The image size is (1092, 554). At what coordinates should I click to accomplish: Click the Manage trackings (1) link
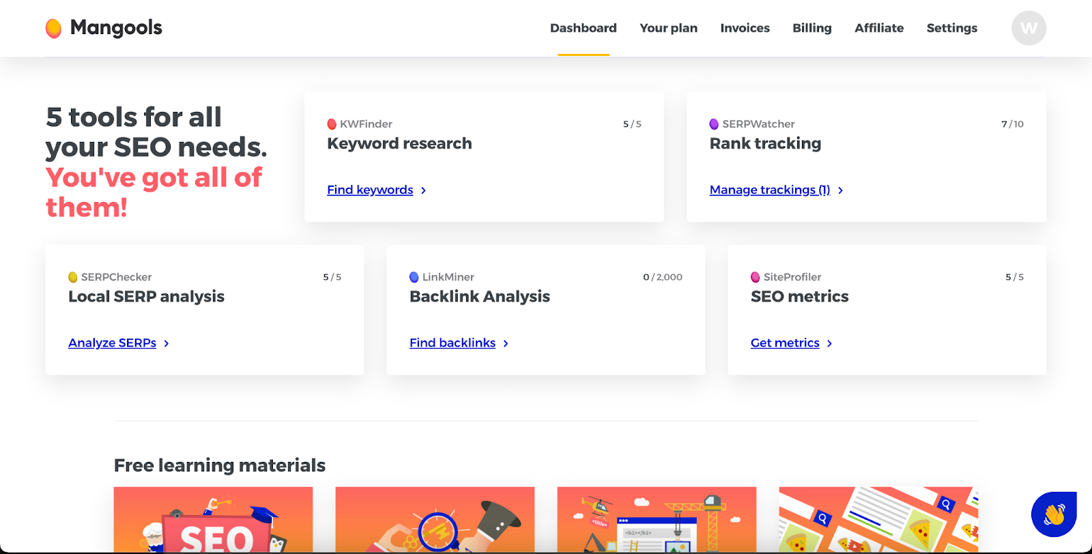(x=770, y=190)
